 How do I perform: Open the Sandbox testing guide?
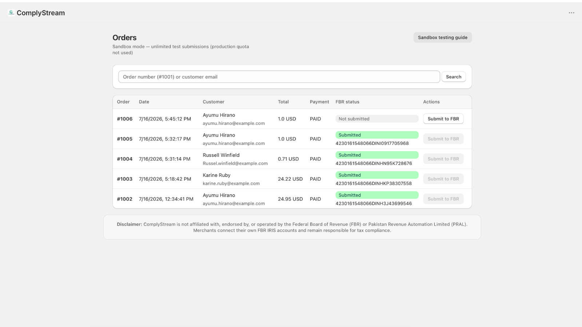tap(443, 37)
